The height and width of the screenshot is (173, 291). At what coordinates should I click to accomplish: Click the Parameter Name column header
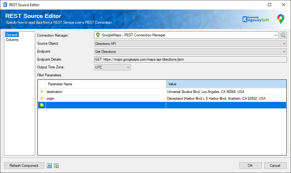click(106, 84)
